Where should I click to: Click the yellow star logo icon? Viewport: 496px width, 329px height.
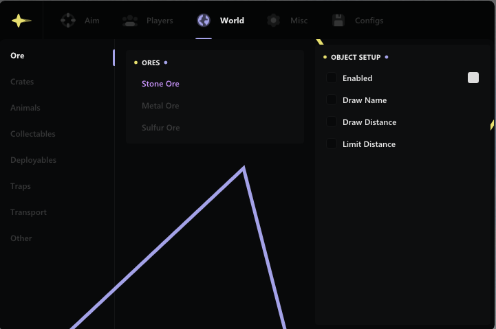pos(21,21)
